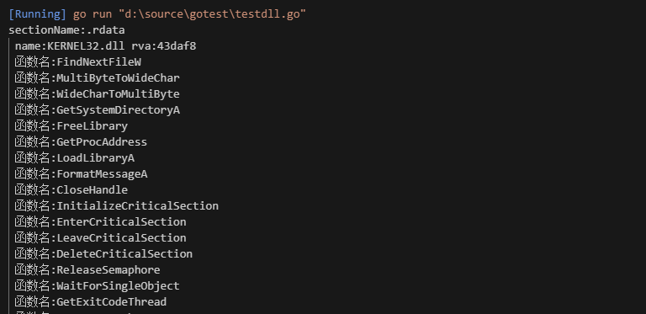
Task: Click the LeaveCriticalSection function name
Action: click(x=121, y=238)
